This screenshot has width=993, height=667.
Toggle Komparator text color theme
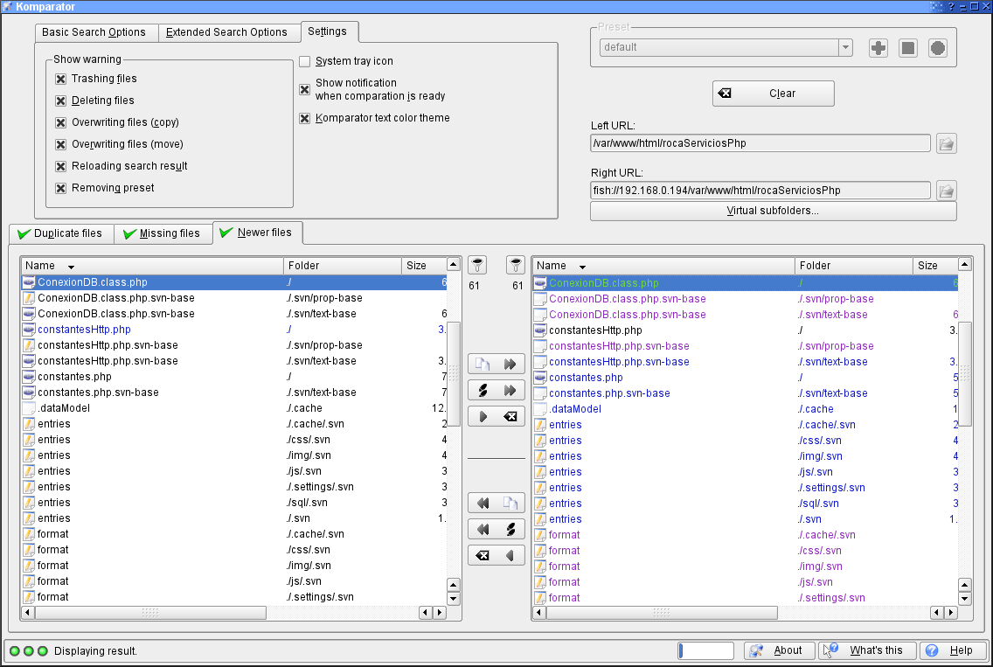(x=304, y=118)
